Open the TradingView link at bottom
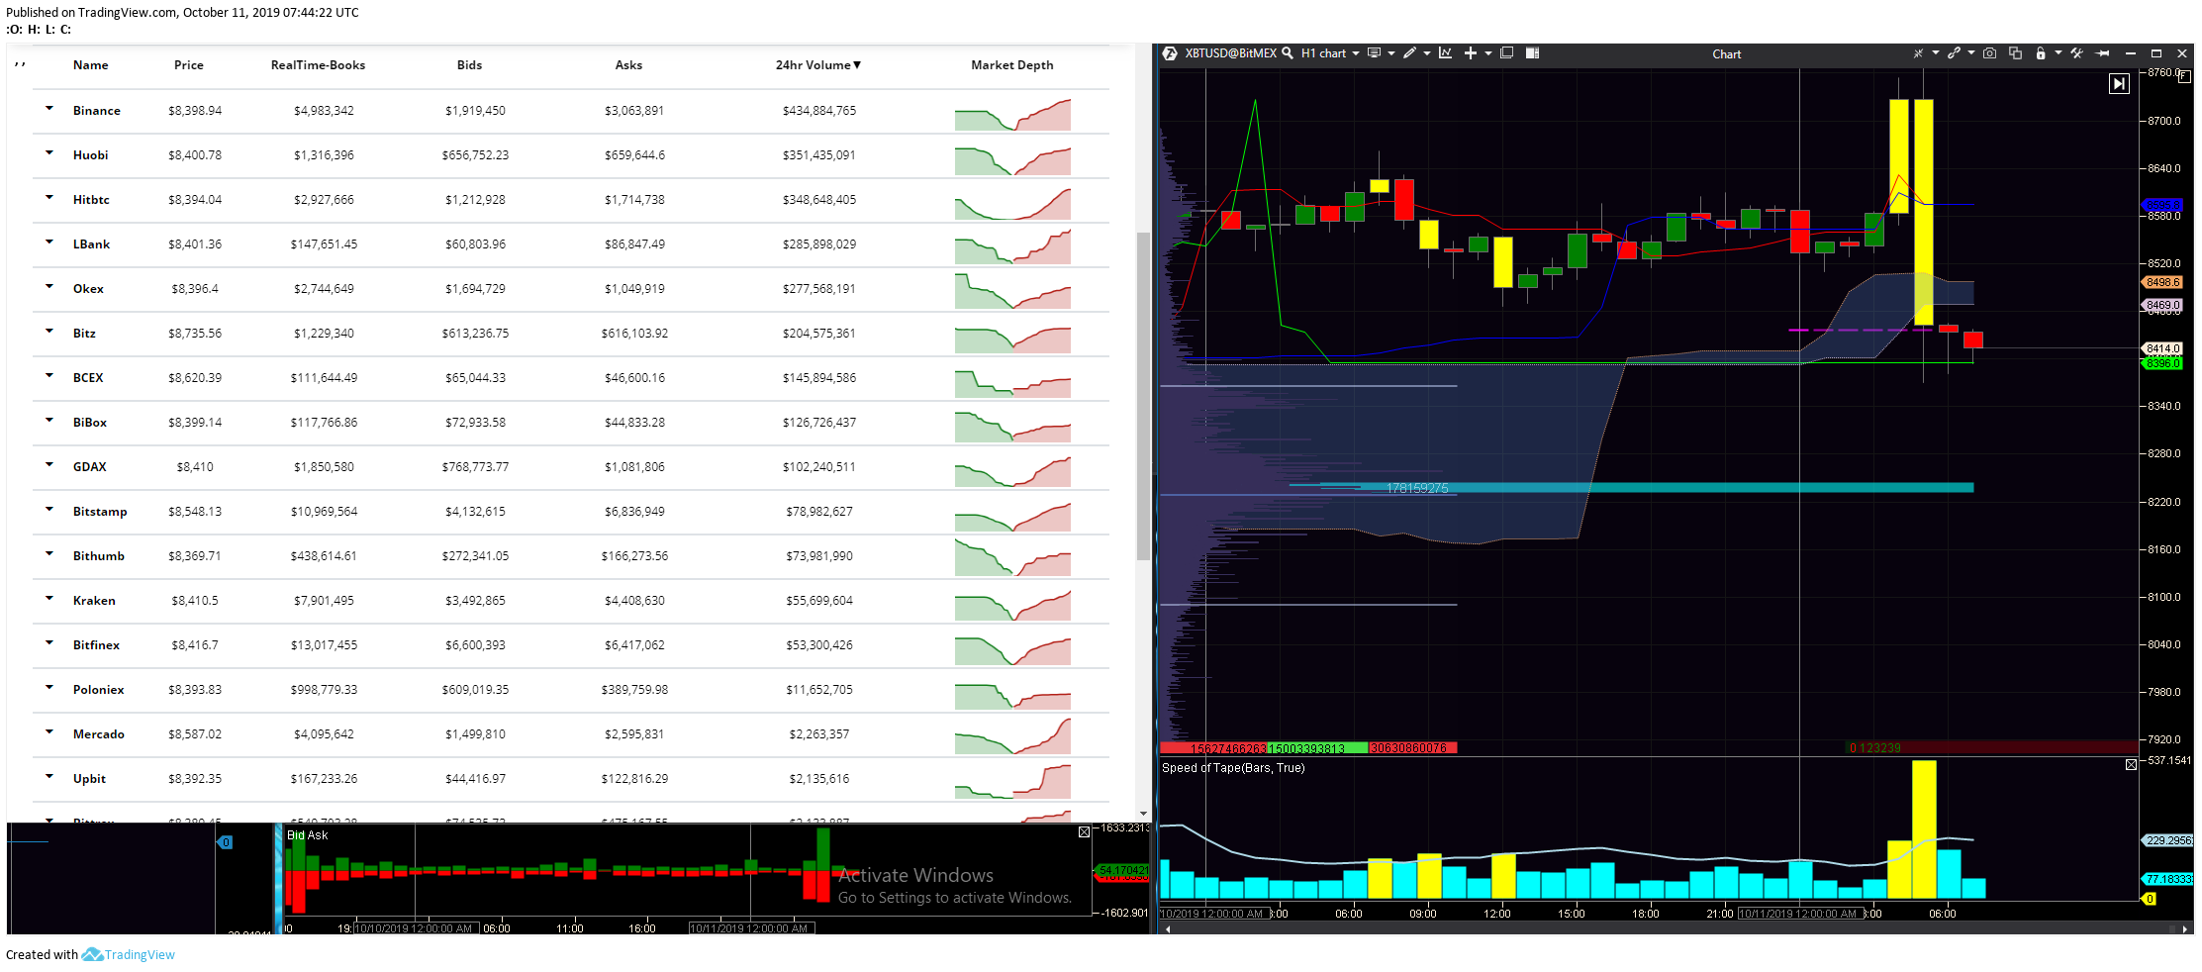This screenshot has height=972, width=2202. tap(128, 955)
